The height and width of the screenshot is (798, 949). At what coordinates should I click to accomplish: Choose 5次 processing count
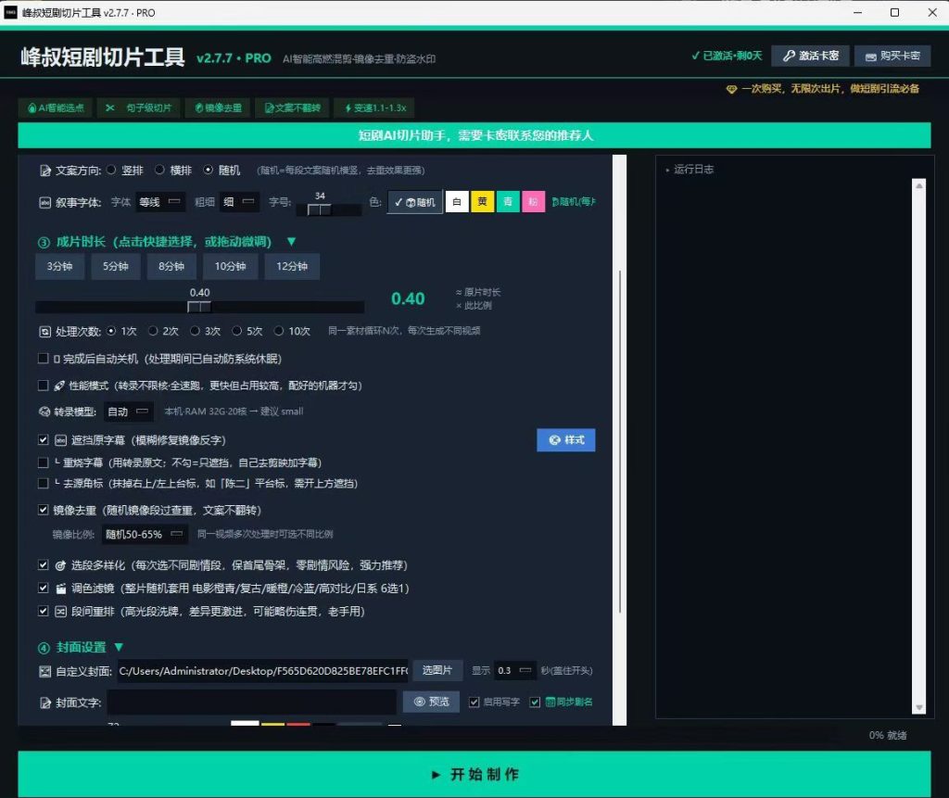tap(237, 331)
